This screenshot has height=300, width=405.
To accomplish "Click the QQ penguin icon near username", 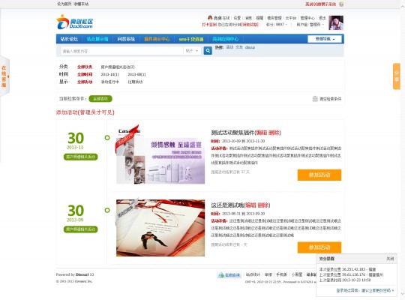I will pos(210,18).
